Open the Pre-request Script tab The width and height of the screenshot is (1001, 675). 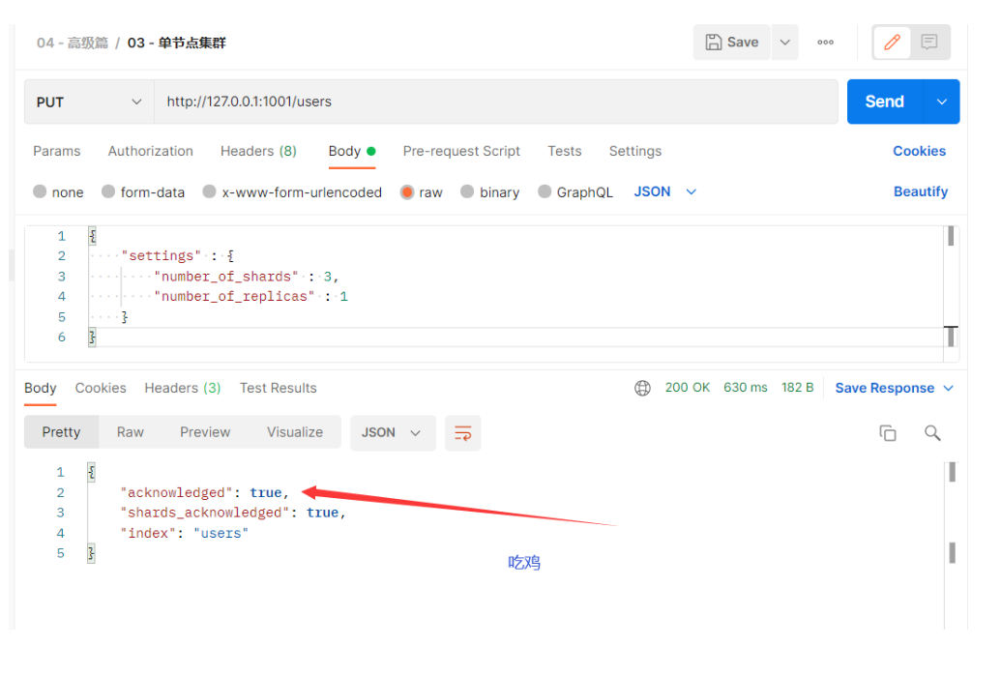pos(461,151)
